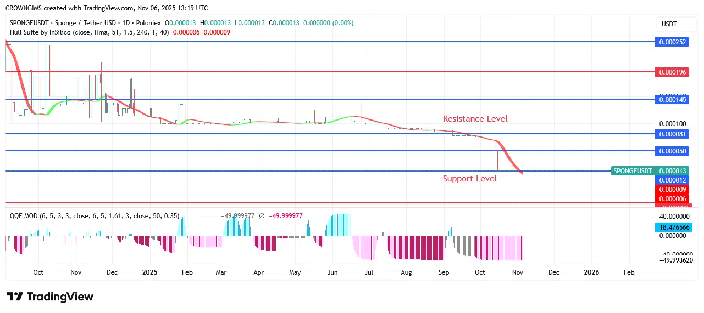This screenshot has height=313, width=704.
Task: Click the Resistance Level text annotation
Action: pyautogui.click(x=475, y=119)
